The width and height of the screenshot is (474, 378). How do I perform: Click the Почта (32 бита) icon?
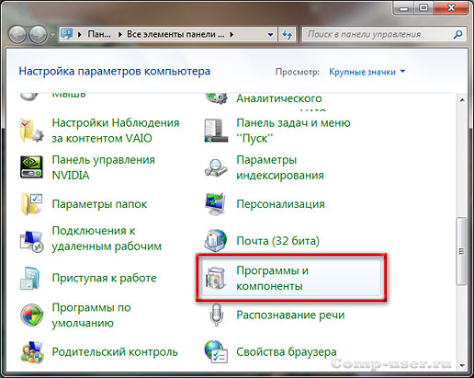[216, 241]
